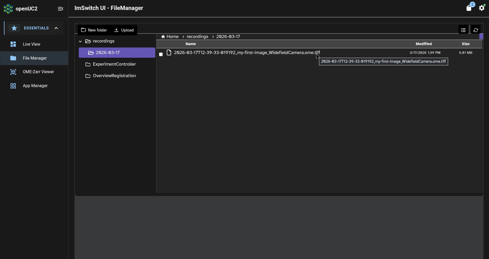This screenshot has width=489, height=259.
Task: Open the OverviewRegistration folder
Action: (x=114, y=76)
